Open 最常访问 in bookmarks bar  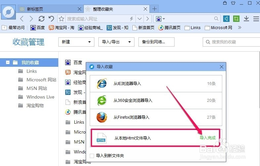[x=13, y=28]
